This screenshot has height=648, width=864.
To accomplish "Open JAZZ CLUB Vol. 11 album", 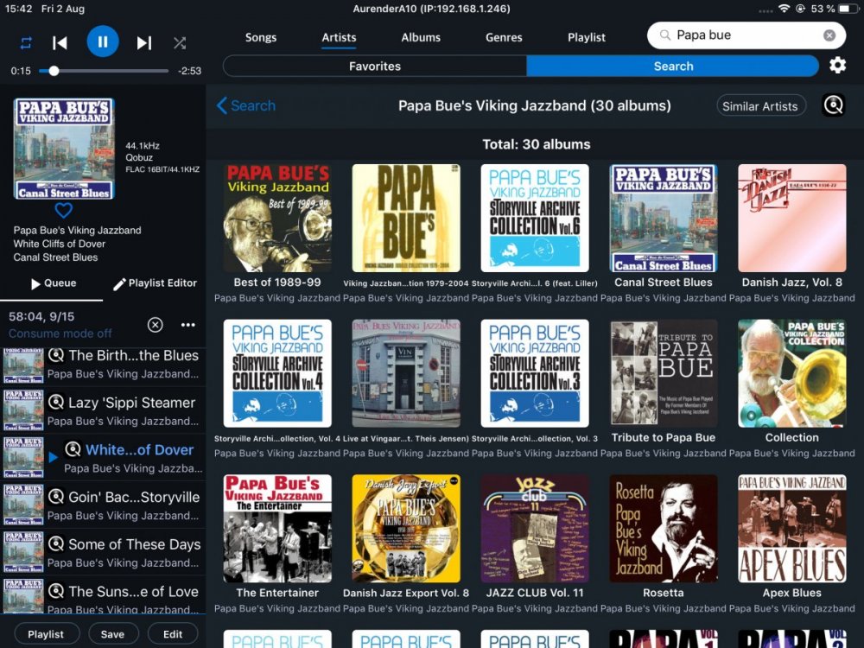I will pos(535,529).
